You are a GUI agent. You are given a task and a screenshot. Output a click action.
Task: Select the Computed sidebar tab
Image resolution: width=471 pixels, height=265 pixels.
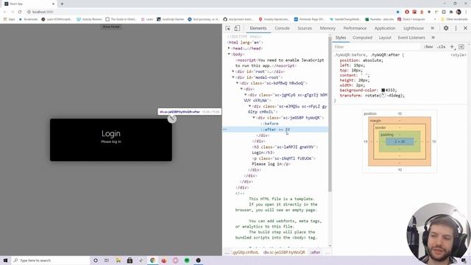click(362, 38)
